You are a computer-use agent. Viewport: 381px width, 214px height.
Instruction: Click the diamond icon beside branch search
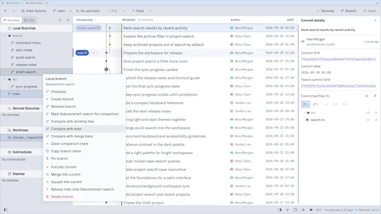[68, 20]
